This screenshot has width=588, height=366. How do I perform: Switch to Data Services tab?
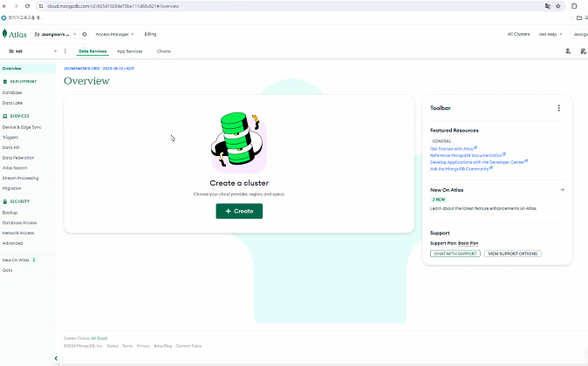tap(92, 51)
